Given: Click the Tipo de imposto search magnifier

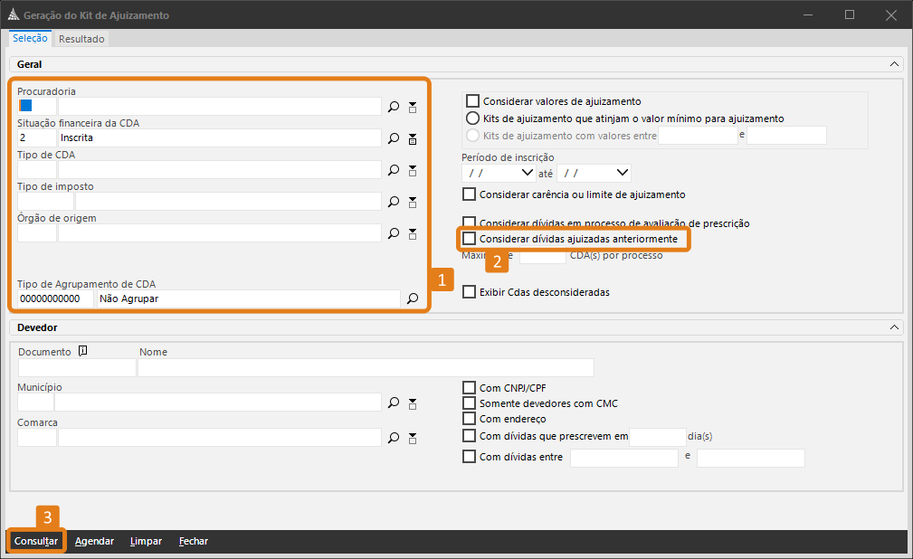Looking at the screenshot, I should click(x=394, y=202).
